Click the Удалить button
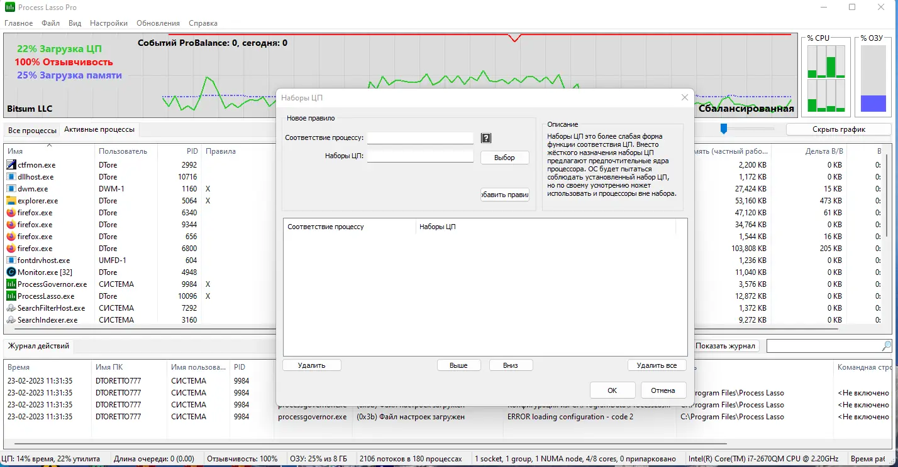 click(x=312, y=365)
